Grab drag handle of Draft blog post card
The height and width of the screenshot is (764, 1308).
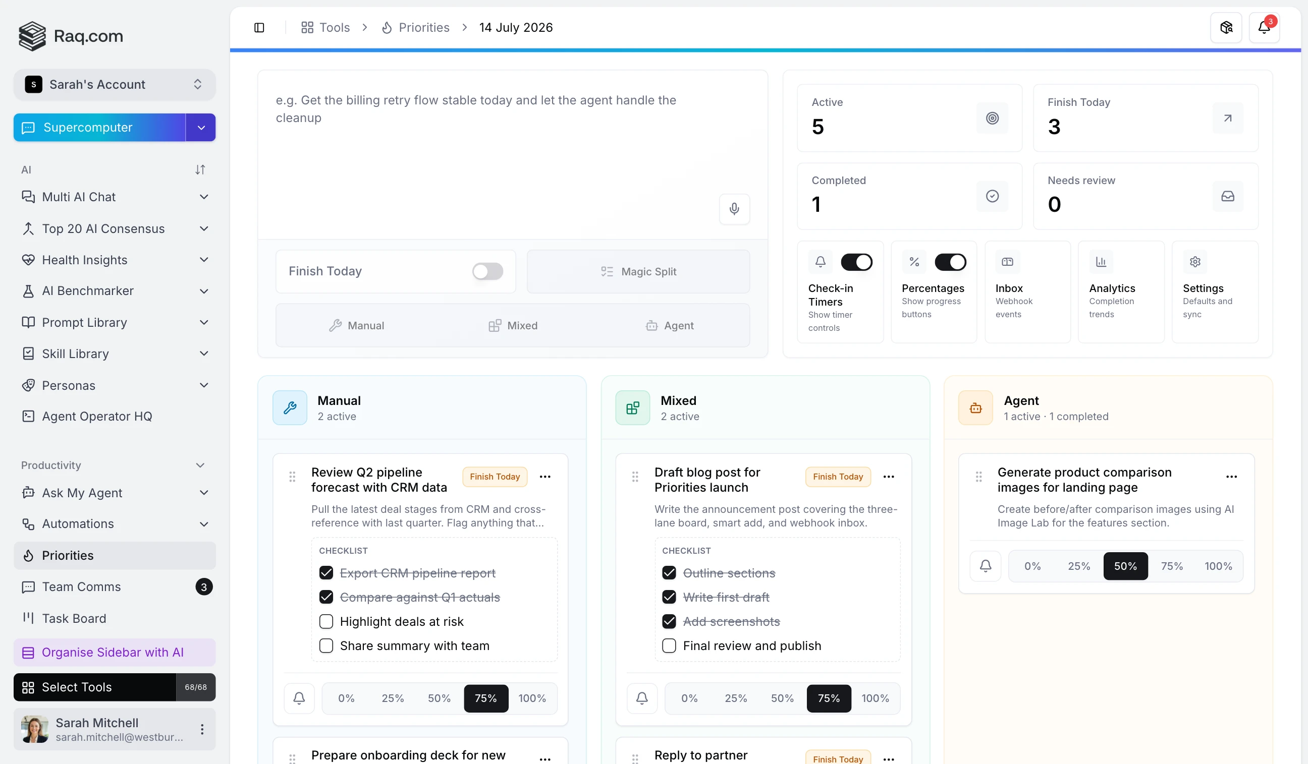click(635, 477)
